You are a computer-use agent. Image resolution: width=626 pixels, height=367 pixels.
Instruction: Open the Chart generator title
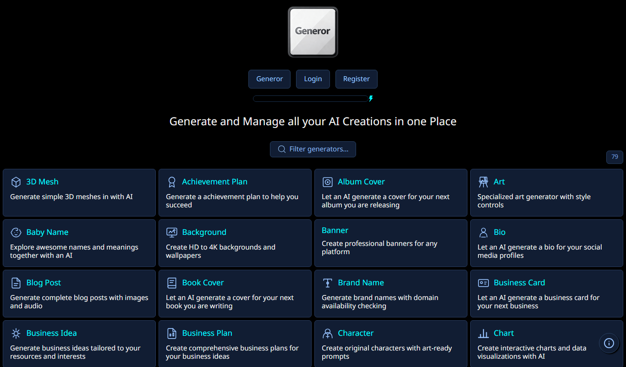point(504,333)
